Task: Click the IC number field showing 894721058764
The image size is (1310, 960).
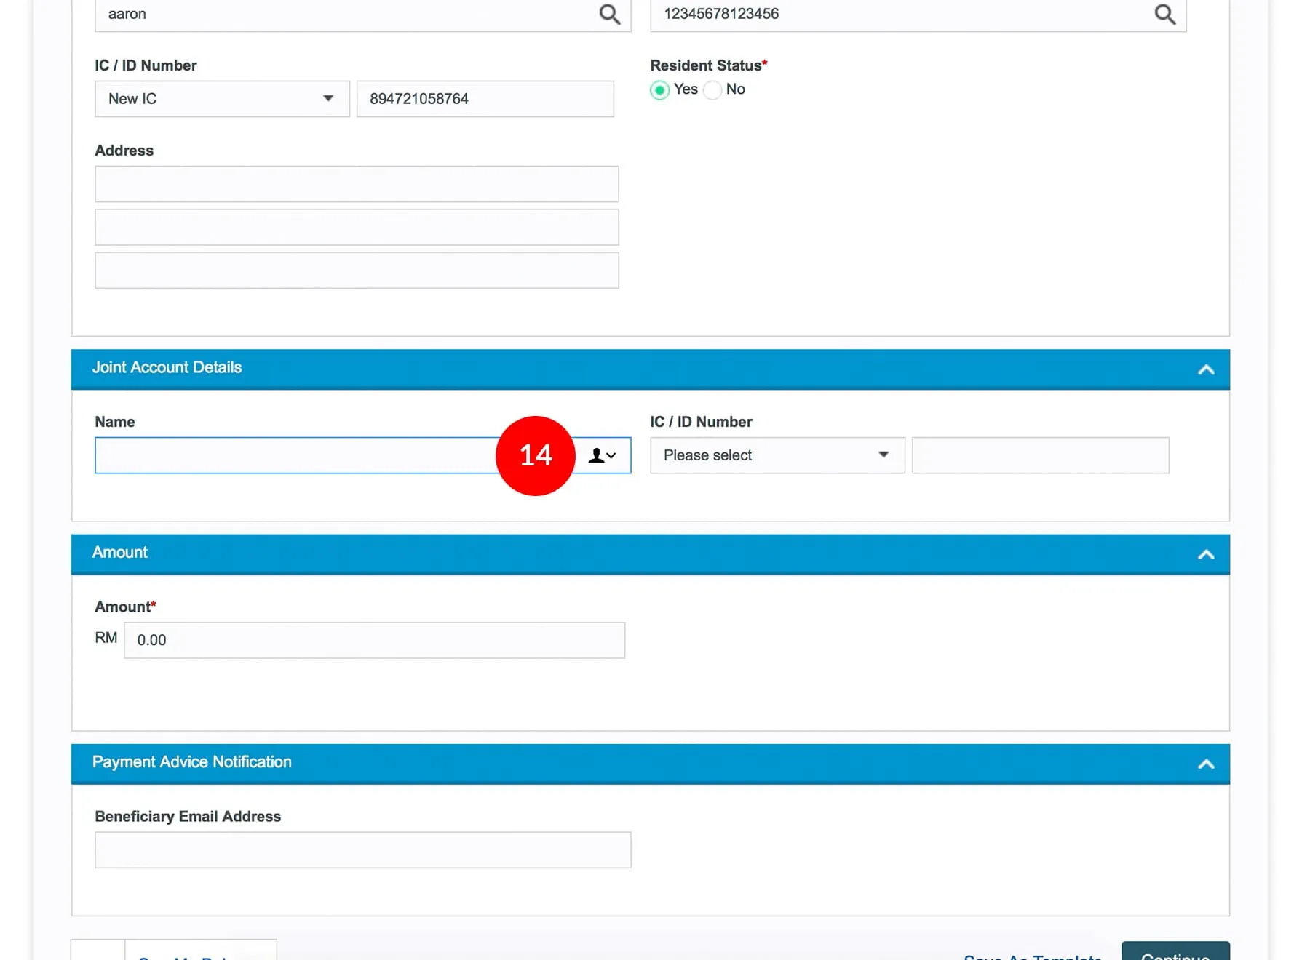Action: (485, 99)
